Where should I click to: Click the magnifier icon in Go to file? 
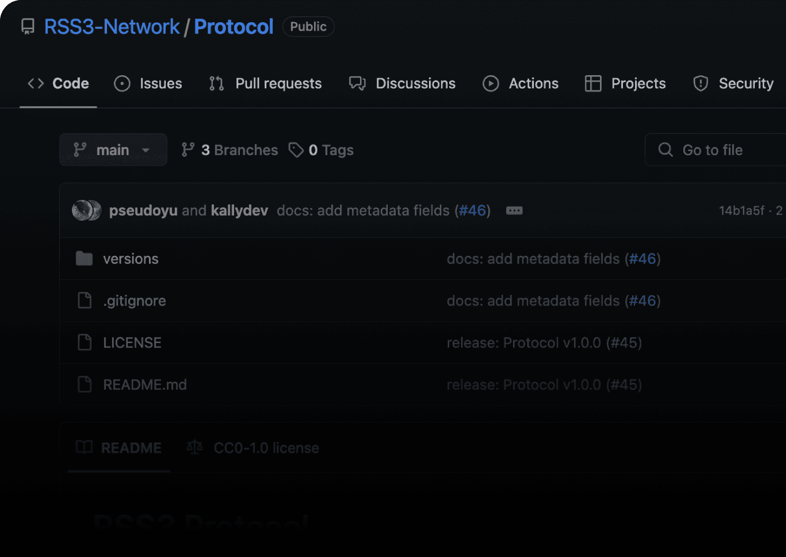click(x=666, y=150)
